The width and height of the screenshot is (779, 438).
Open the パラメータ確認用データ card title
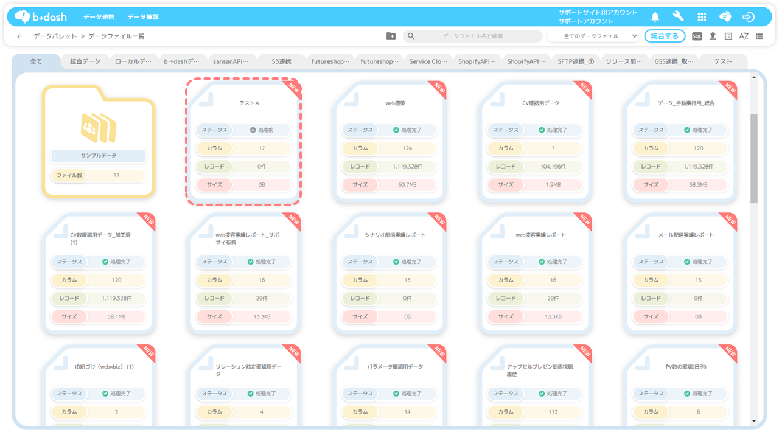pyautogui.click(x=395, y=367)
